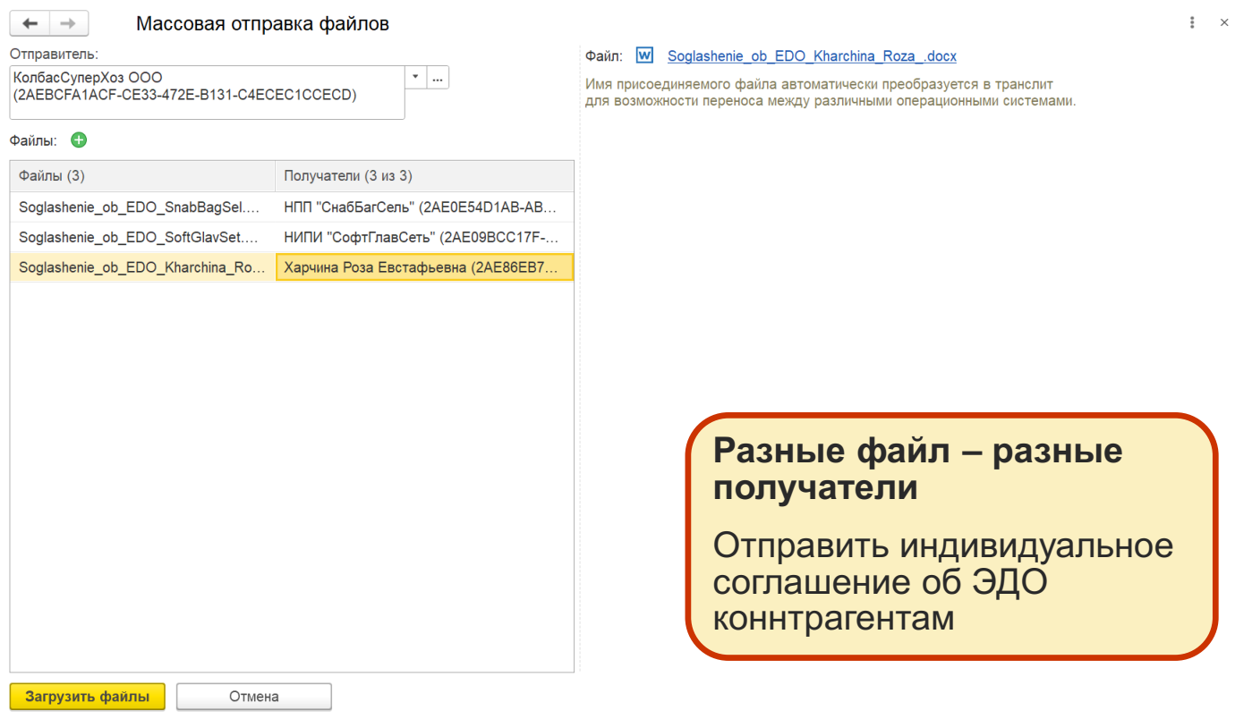Select the Харчина Роза Евстафьевна recipient cell
Image resolution: width=1235 pixels, height=719 pixels.
pyautogui.click(x=424, y=267)
